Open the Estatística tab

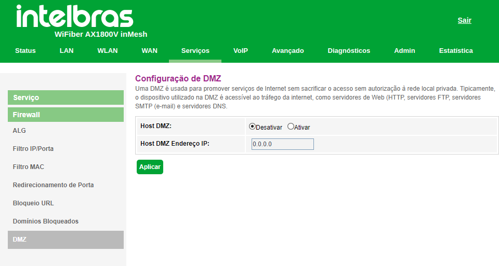456,51
